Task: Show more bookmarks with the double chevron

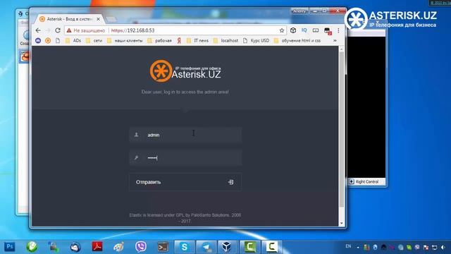Action: (335, 41)
